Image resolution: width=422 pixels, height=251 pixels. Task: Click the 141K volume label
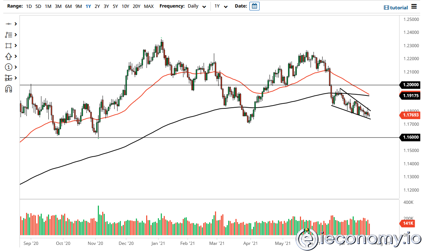coord(408,223)
